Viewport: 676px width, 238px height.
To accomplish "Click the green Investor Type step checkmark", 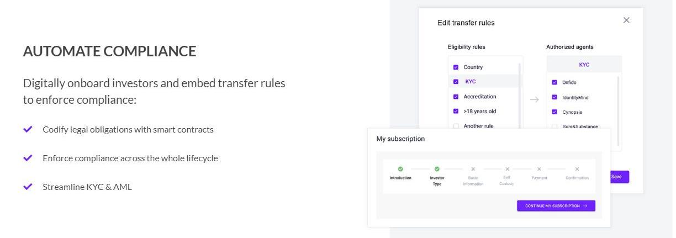I will pos(437,169).
